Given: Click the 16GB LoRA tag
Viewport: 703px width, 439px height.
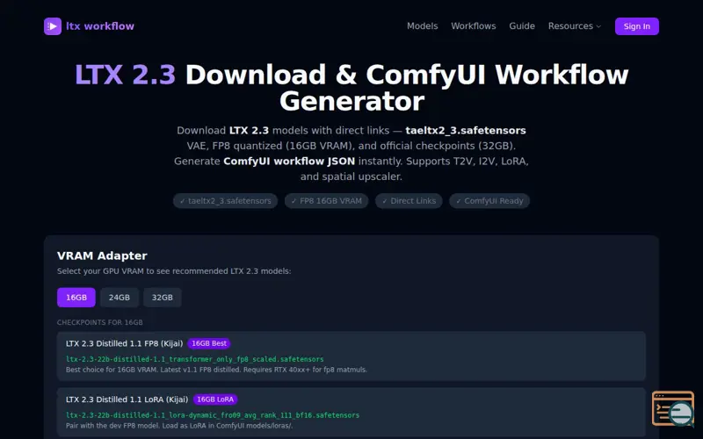Looking at the screenshot, I should click(215, 399).
